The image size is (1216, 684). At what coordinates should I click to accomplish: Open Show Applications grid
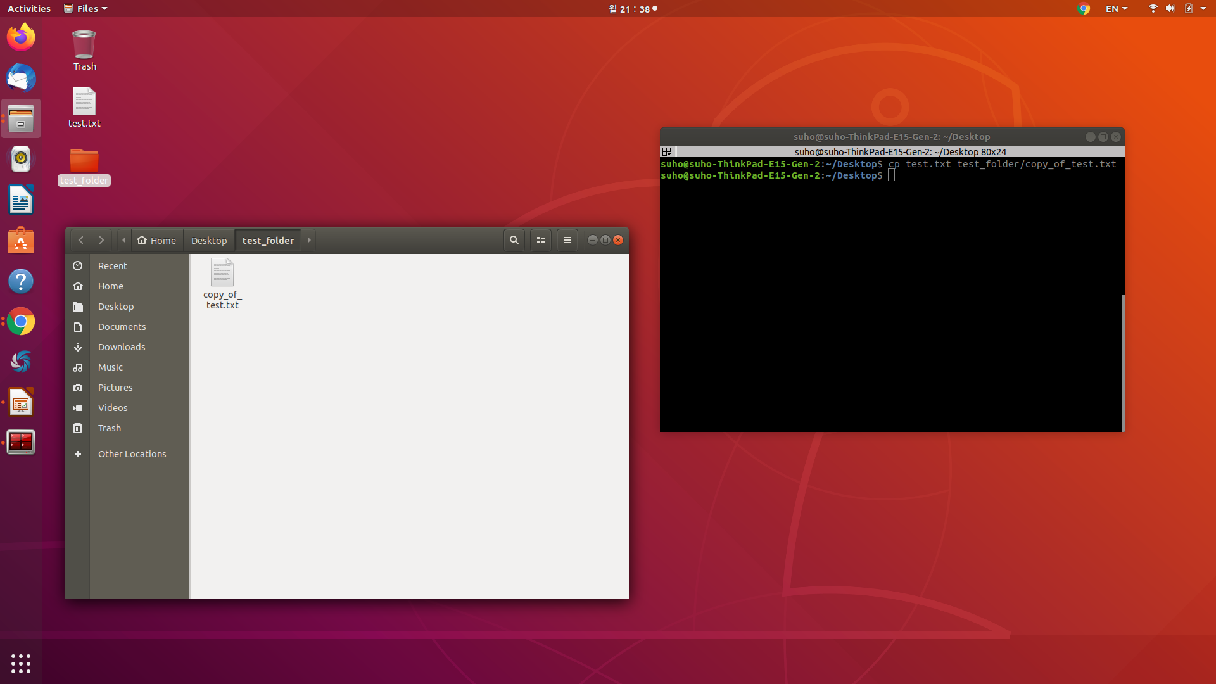pos(21,663)
